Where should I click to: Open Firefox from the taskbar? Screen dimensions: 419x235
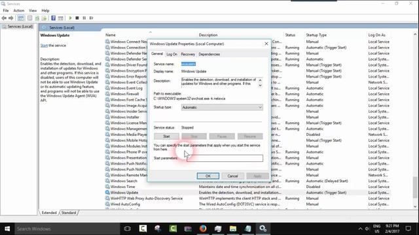[203, 228]
